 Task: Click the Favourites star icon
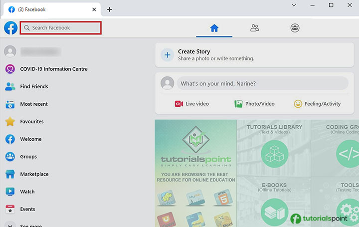point(10,122)
